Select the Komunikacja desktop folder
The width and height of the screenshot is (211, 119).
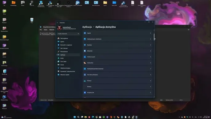point(4,64)
